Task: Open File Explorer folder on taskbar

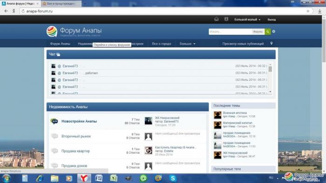Action: [54, 178]
